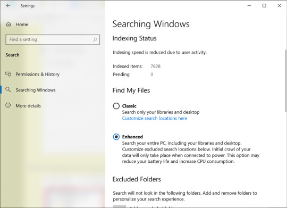Screen dimensions: 287x208
Task: Select the Enhanced radio button
Action: point(116,137)
